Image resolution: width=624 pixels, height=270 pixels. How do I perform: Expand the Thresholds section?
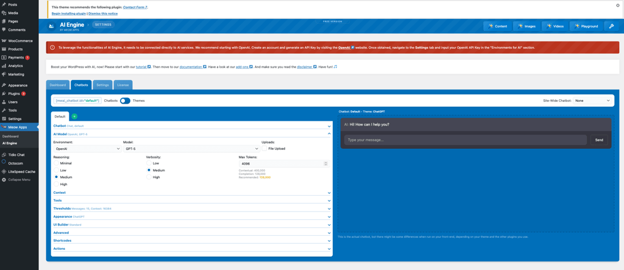click(192, 208)
